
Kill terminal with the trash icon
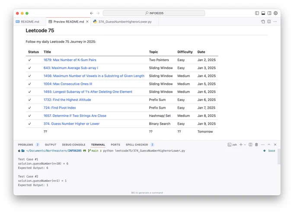(x=256, y=145)
